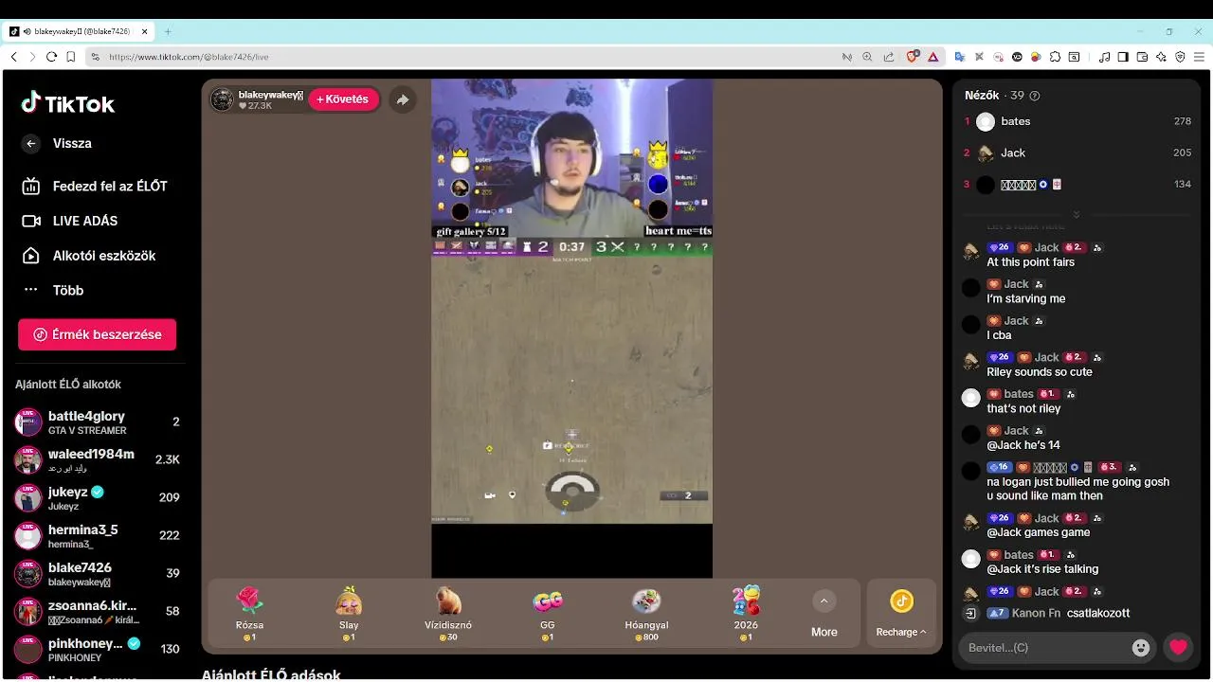Bookmark this page icon
Viewport: 1213px width, 682px height.
tap(70, 57)
